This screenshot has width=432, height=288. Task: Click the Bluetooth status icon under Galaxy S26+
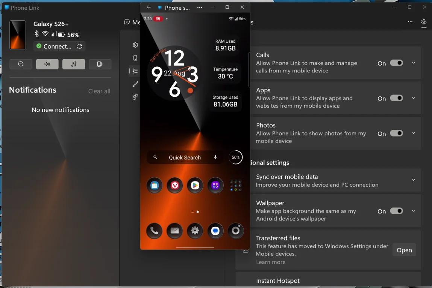coord(36,34)
